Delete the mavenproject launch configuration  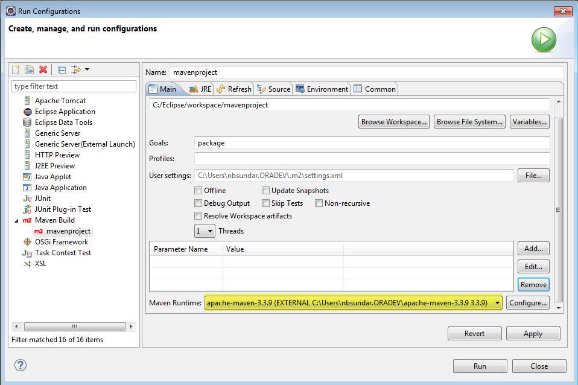click(42, 70)
